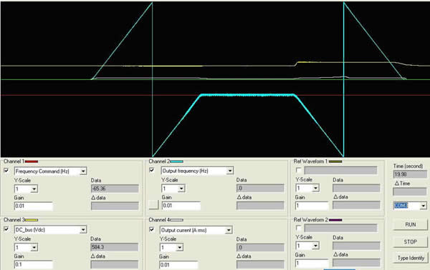The image size is (430, 270).
Task: Click the small blank button beside Channel 2 Gain
Action: pyautogui.click(x=153, y=205)
